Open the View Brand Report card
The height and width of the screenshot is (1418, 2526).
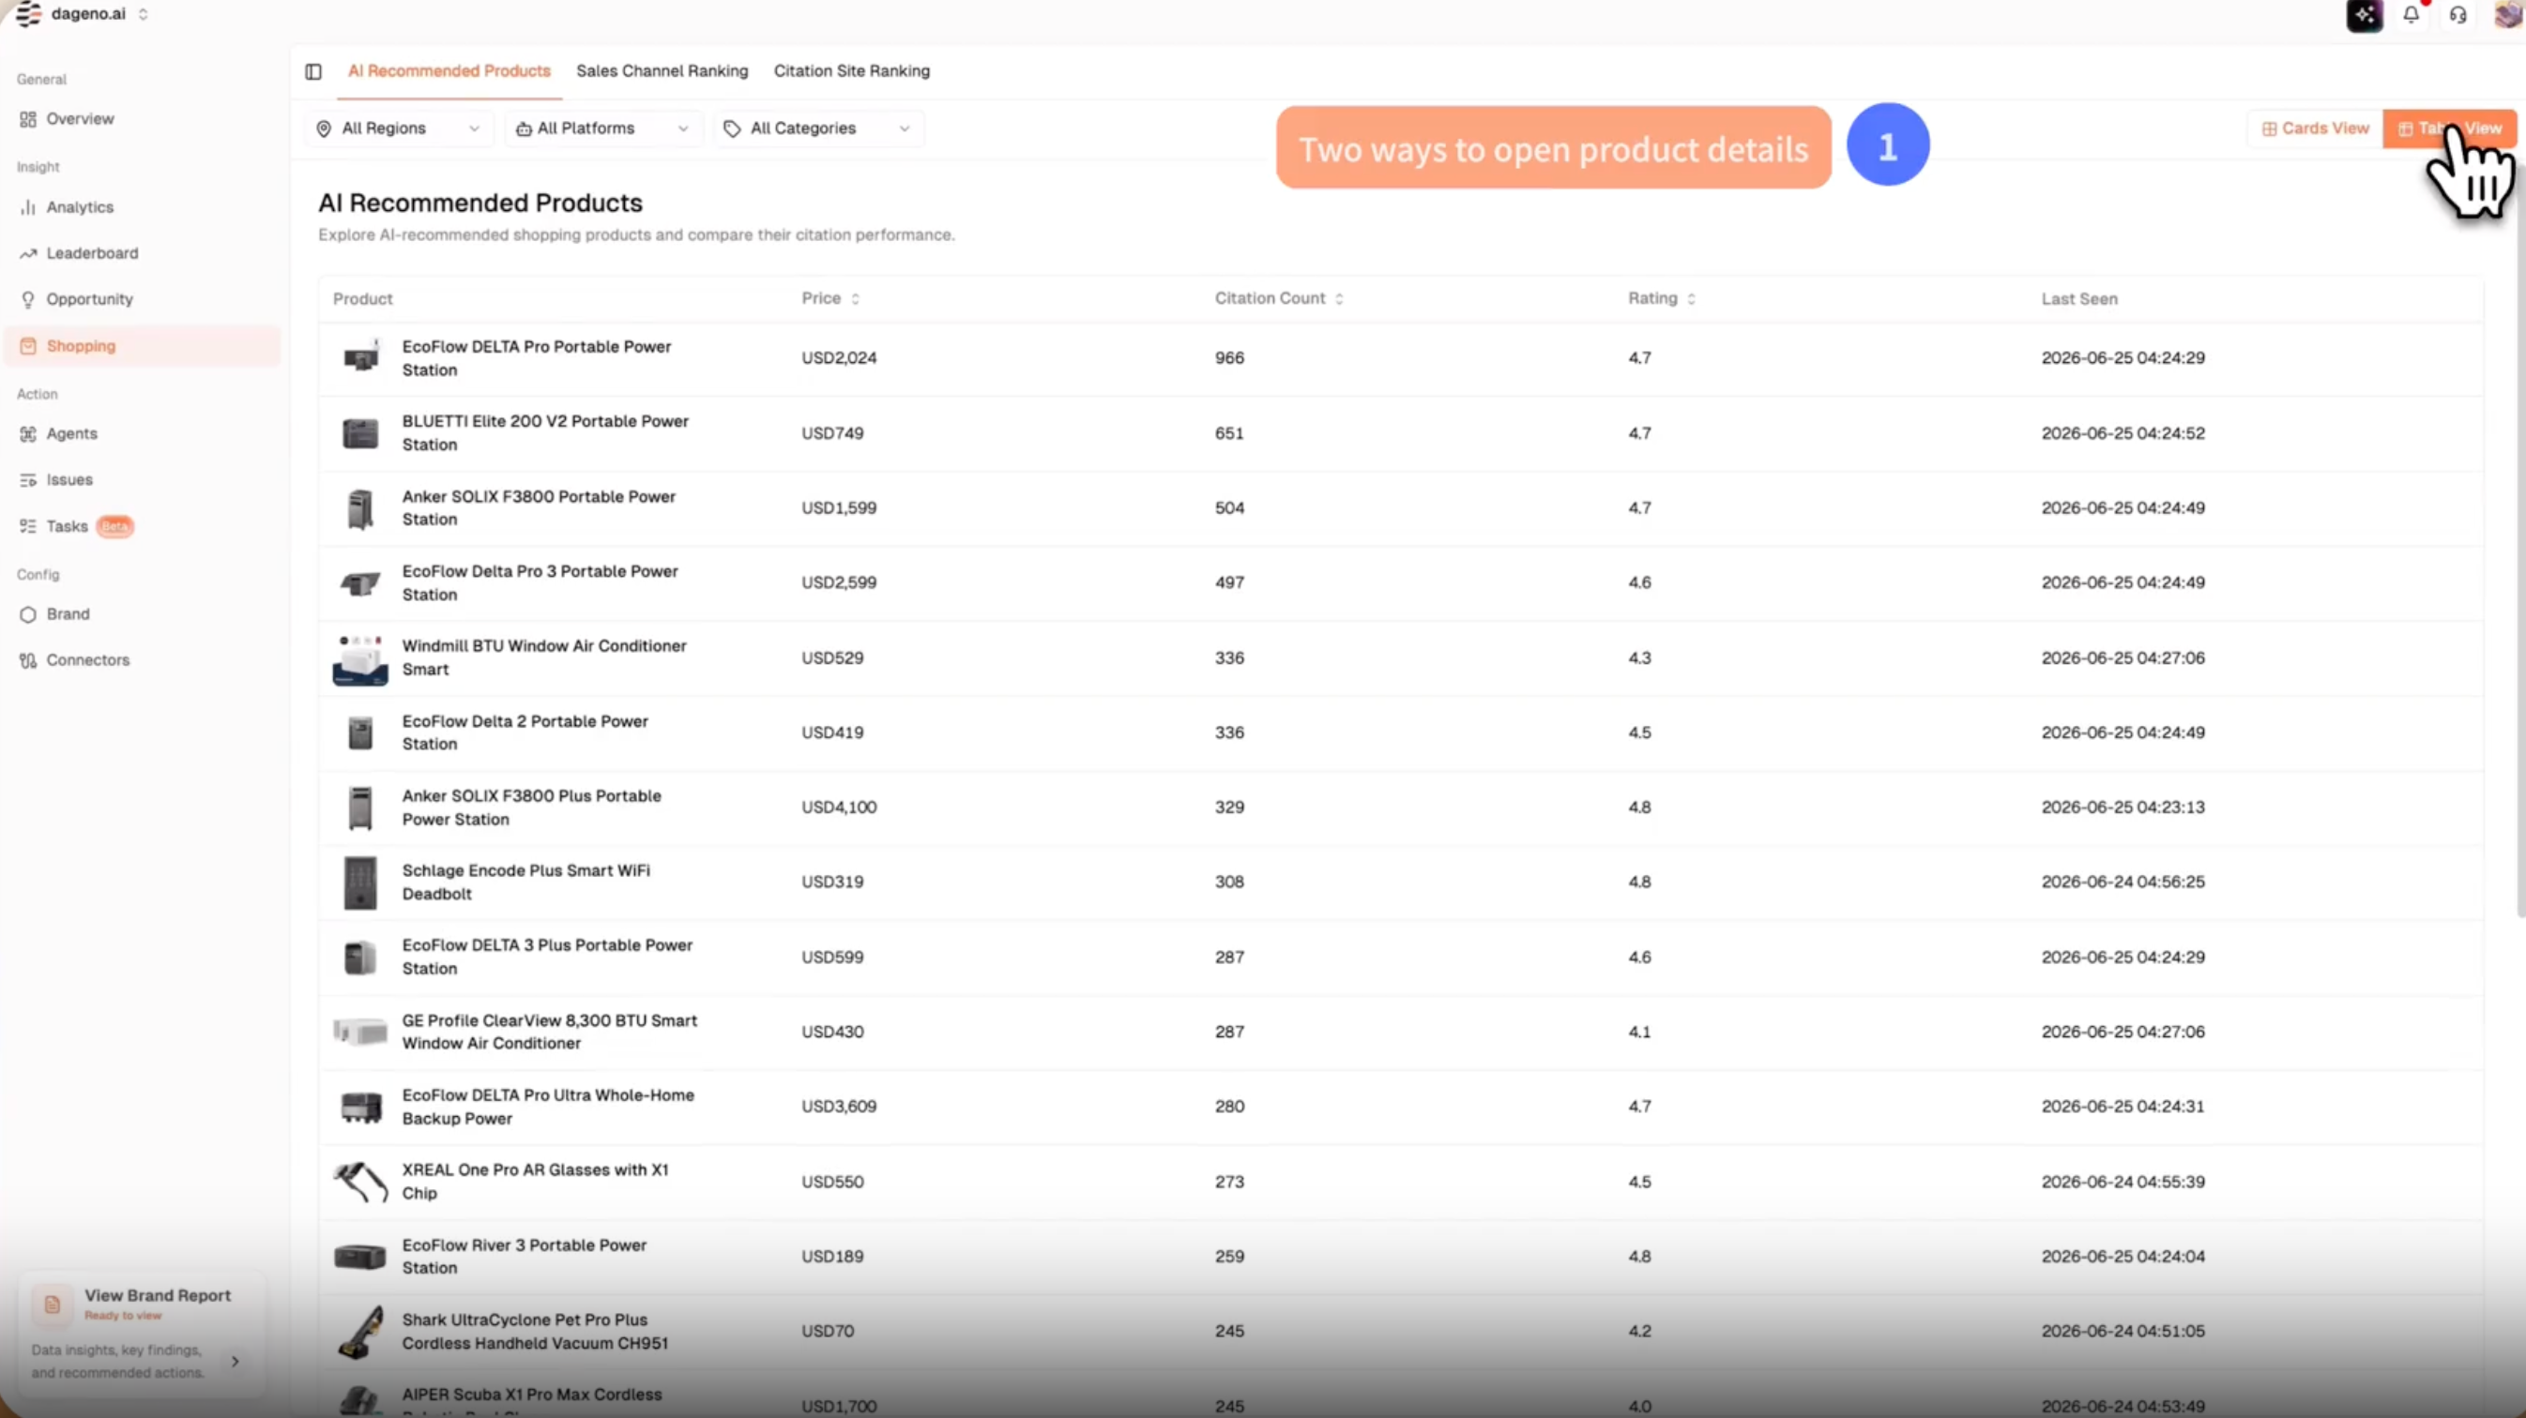(x=143, y=1334)
